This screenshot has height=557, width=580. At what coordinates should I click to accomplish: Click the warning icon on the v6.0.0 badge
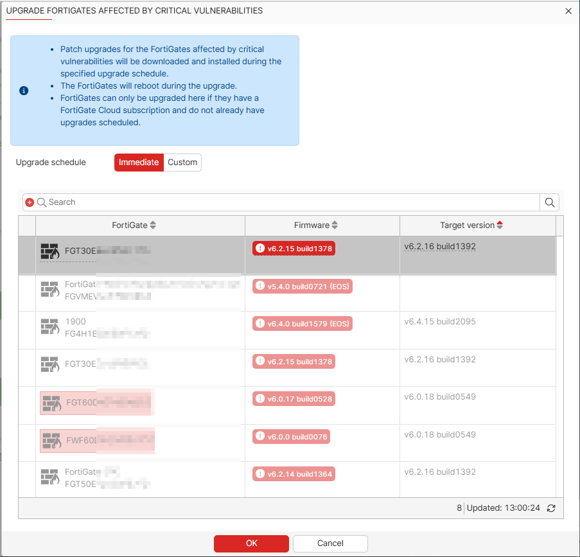pyautogui.click(x=260, y=436)
